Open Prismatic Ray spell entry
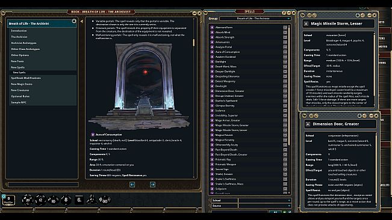 [x=223, y=159]
